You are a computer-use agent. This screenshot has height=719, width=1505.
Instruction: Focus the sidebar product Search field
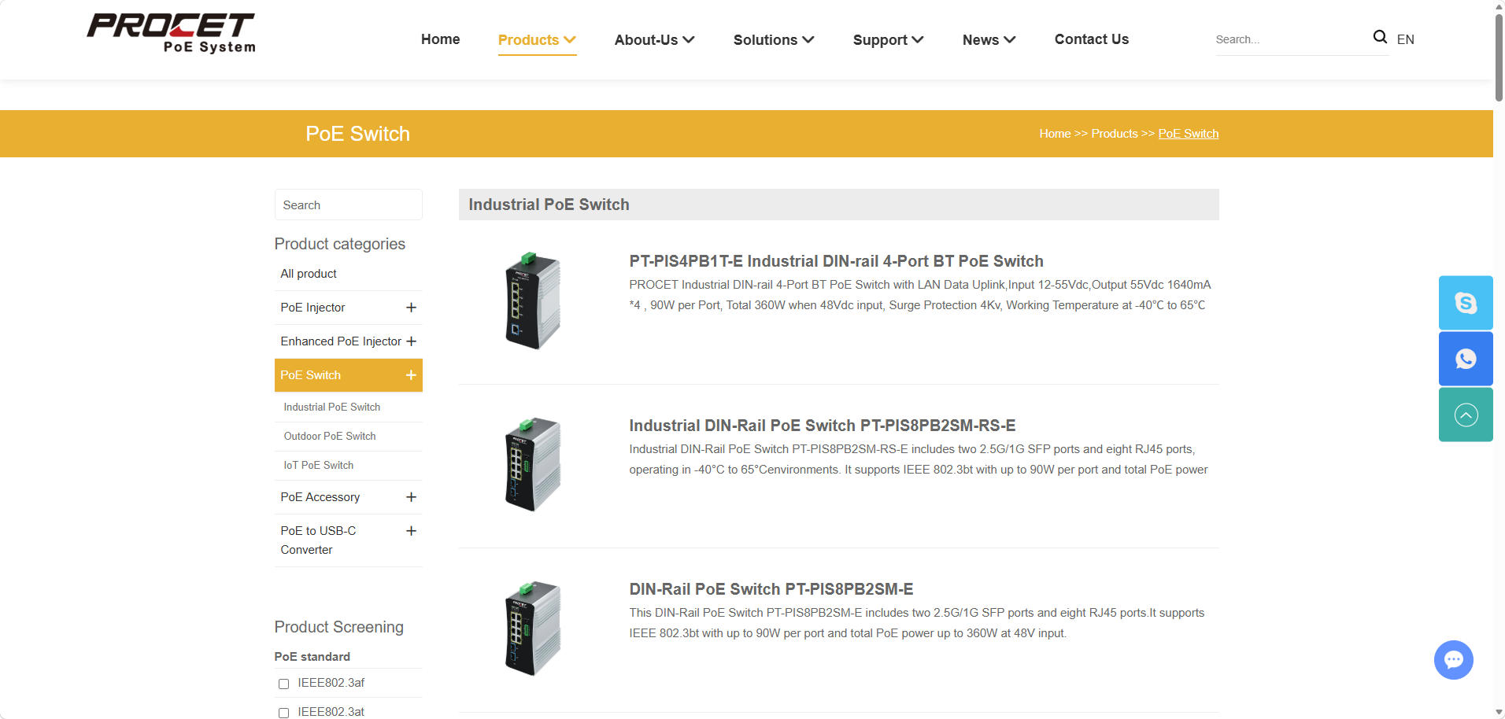click(x=349, y=205)
